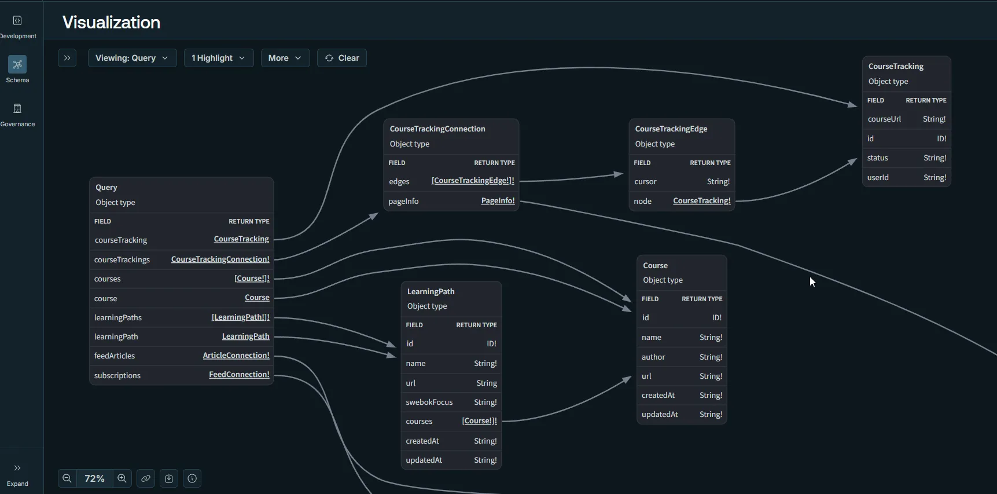Follow CourseTrackingConnection! return type link
Image resolution: width=997 pixels, height=494 pixels.
(220, 259)
